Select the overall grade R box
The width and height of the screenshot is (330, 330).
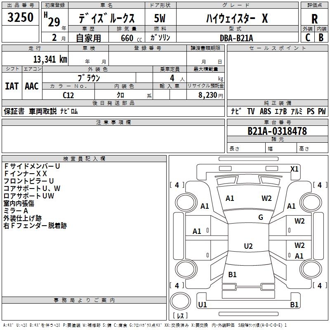coord(314,19)
